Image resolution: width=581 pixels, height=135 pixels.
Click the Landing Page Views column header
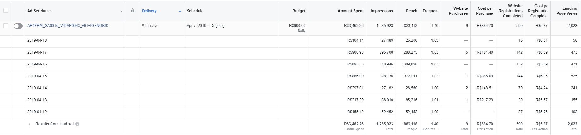click(567, 11)
